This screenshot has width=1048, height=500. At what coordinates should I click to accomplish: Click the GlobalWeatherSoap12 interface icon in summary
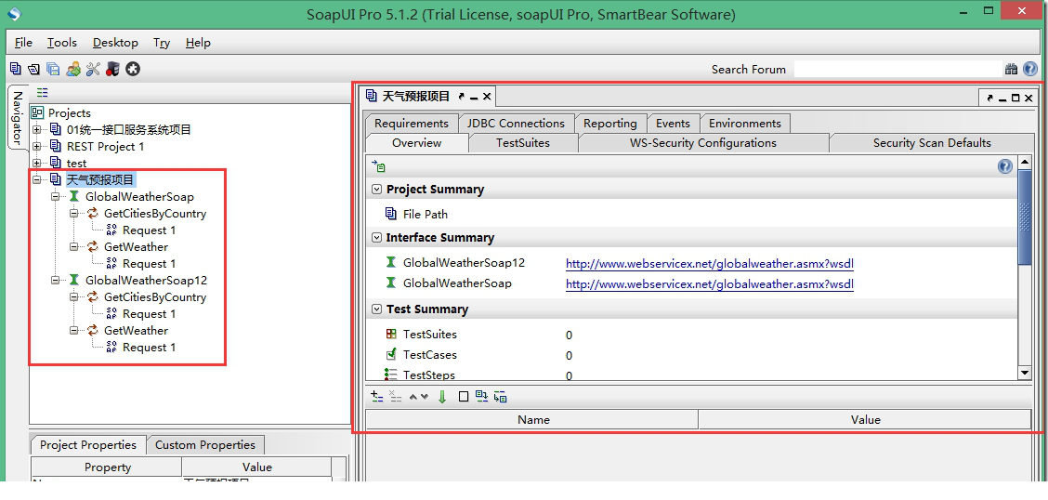[391, 263]
